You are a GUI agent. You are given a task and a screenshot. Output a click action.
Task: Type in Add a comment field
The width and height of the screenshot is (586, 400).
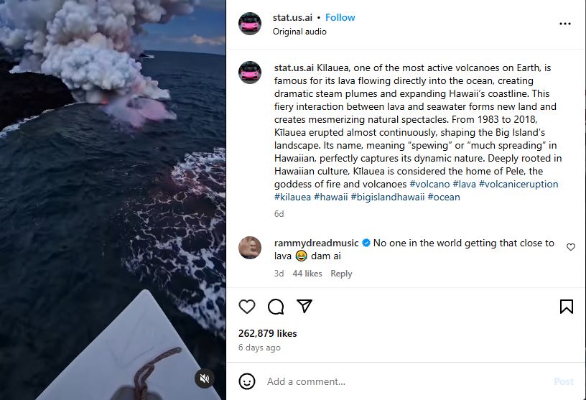[402, 381]
